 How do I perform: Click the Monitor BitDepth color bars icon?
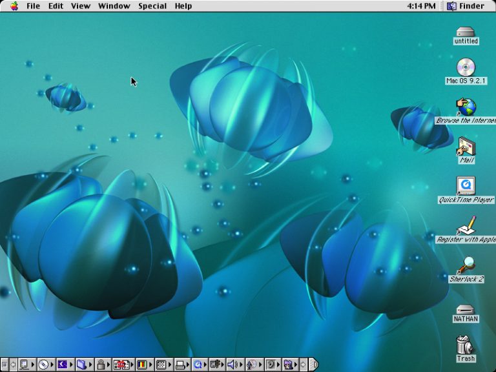tap(141, 364)
